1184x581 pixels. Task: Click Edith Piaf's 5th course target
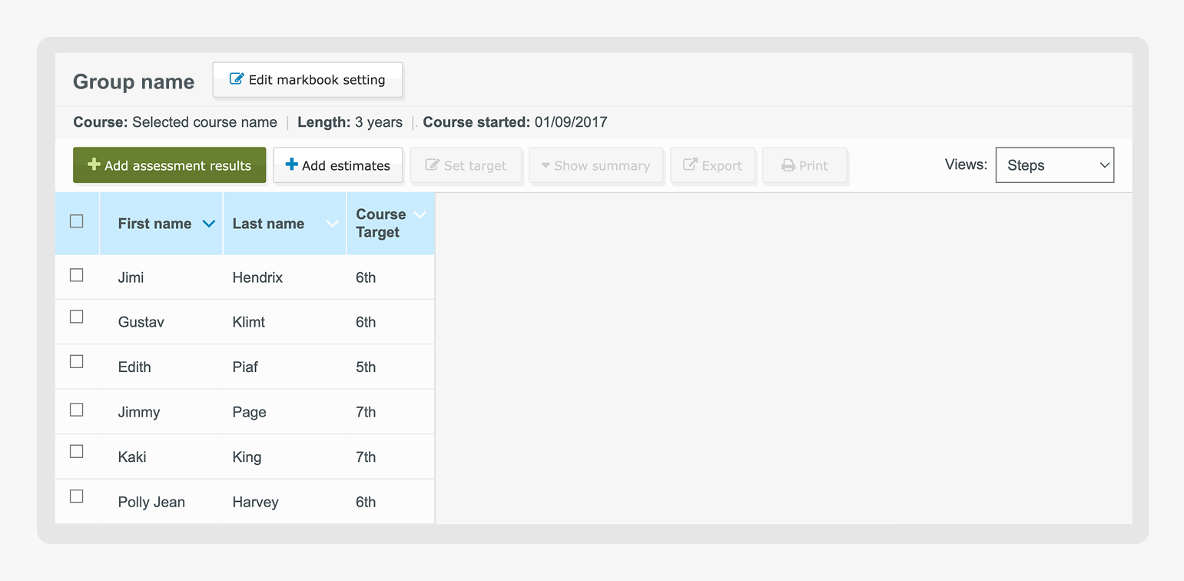coord(366,367)
